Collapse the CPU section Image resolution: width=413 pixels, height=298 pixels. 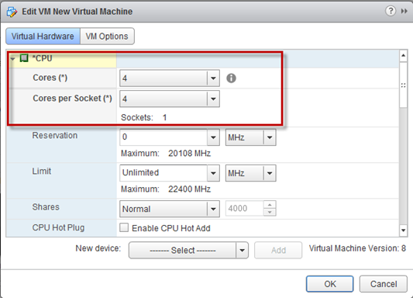tap(12, 58)
